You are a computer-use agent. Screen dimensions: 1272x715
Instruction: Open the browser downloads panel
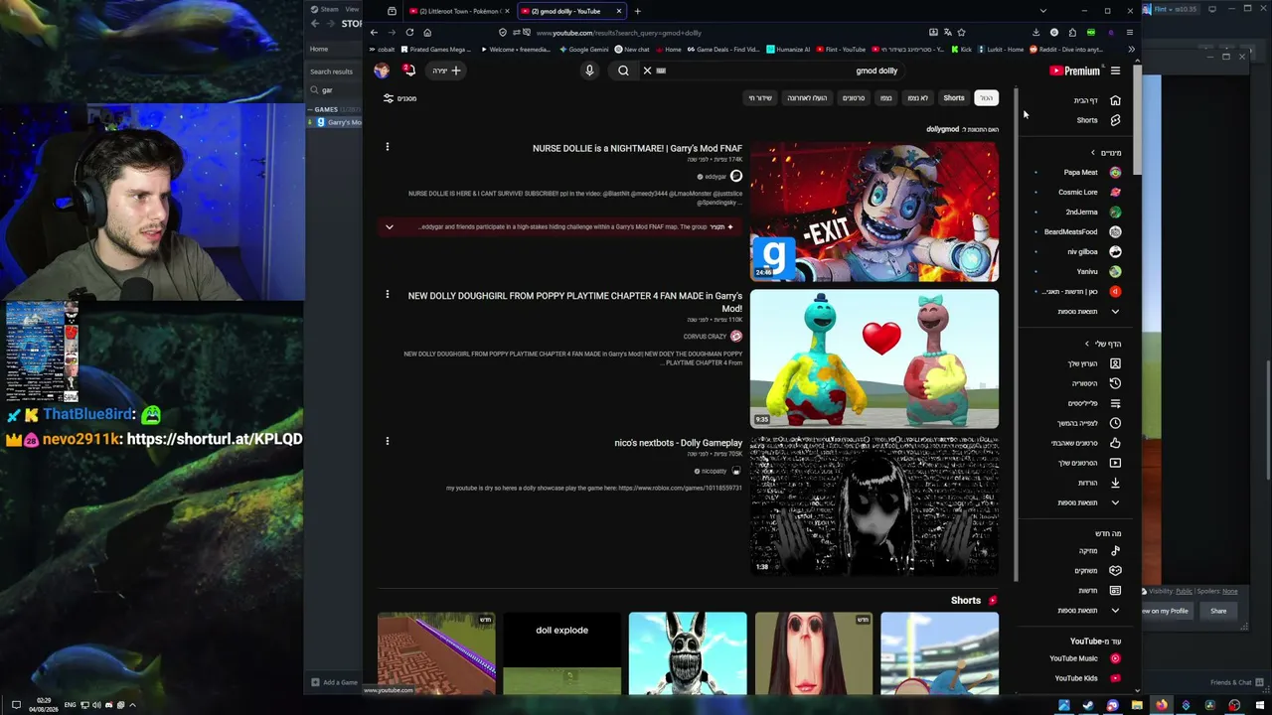click(x=1036, y=32)
